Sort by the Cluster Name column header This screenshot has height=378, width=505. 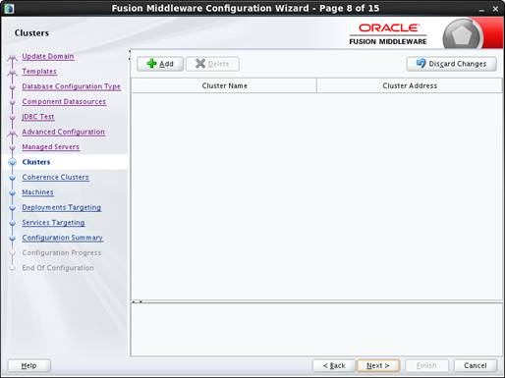tap(224, 85)
